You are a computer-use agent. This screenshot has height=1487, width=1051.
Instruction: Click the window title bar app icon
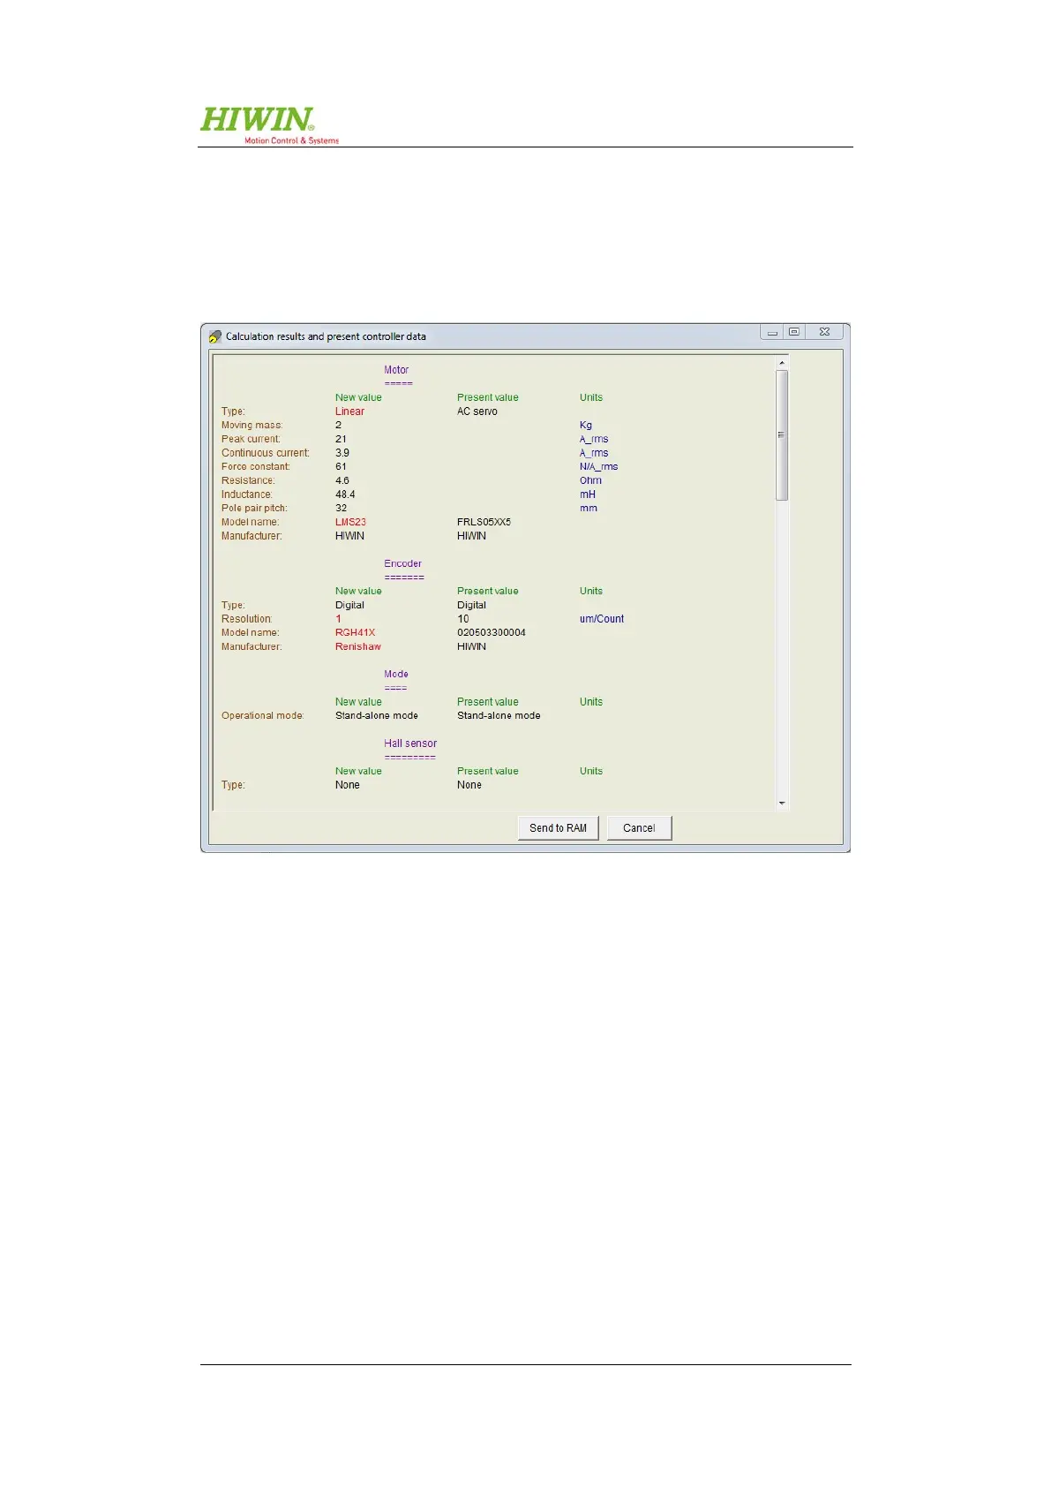[x=214, y=336]
